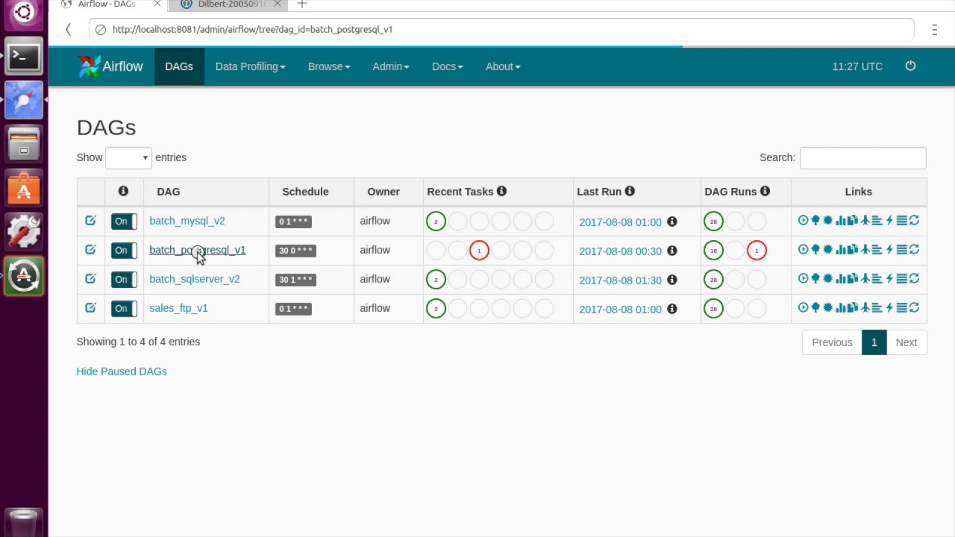Toggle batch_mysql_v2 DAG On switch
The image size is (955, 537).
124,221
